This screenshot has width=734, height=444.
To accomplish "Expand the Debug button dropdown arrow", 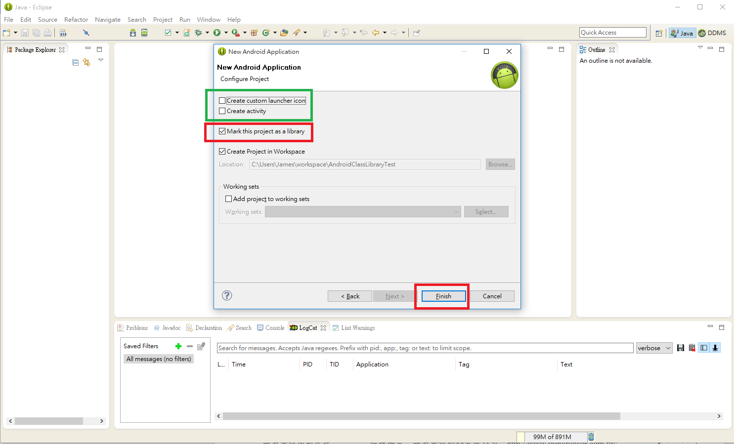I will pos(207,33).
